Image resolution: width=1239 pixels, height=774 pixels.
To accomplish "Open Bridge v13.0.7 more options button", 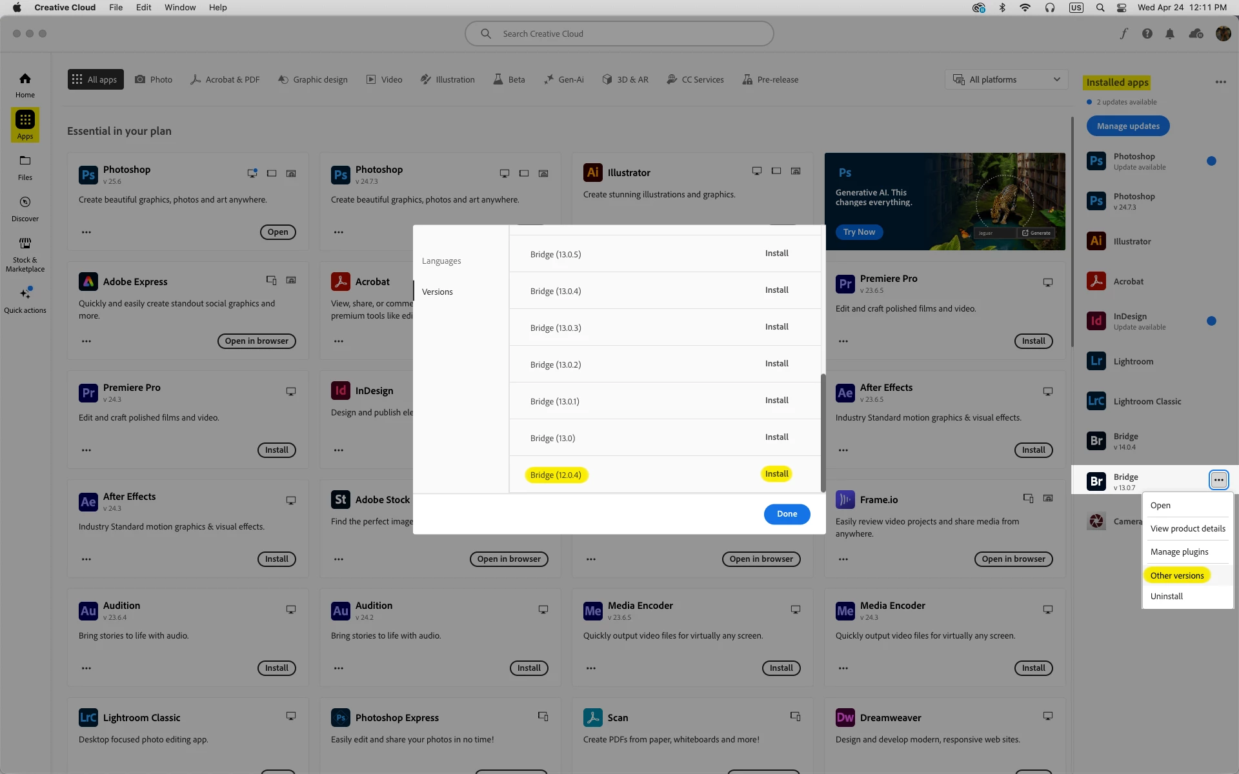I will point(1218,480).
